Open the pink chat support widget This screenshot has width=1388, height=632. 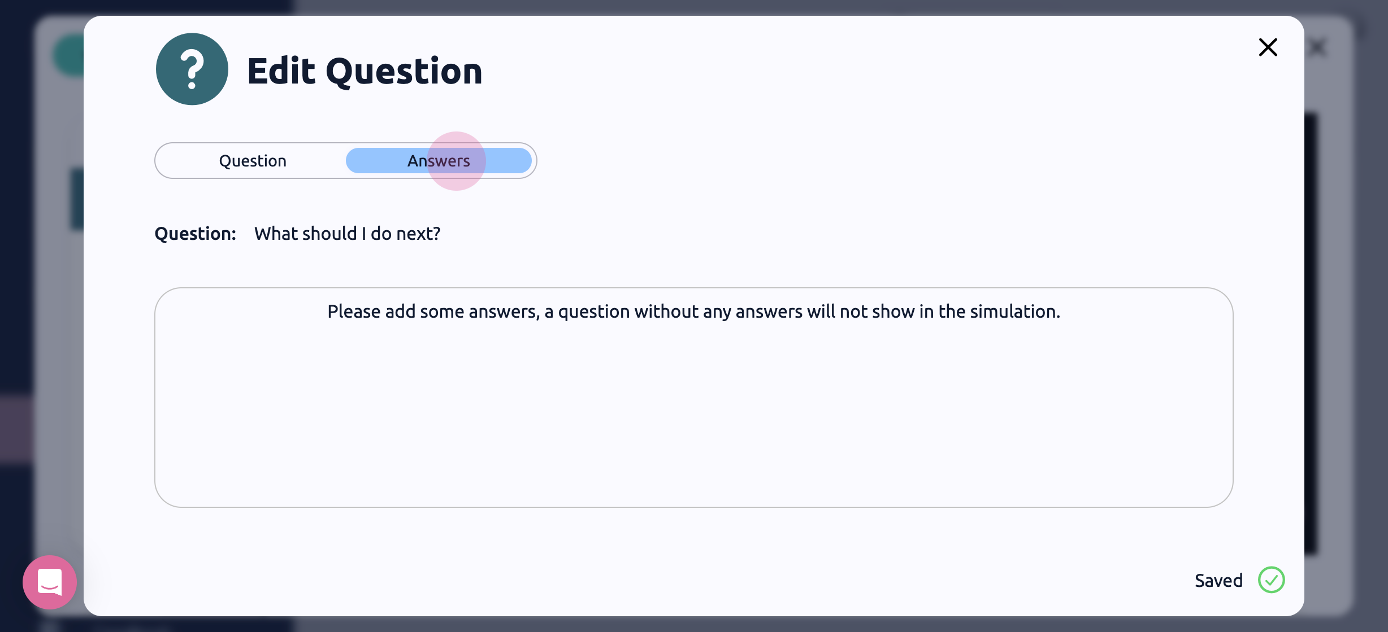click(x=50, y=582)
